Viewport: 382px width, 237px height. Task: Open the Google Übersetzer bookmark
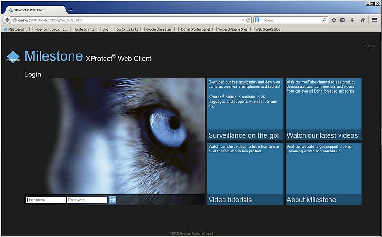156,29
